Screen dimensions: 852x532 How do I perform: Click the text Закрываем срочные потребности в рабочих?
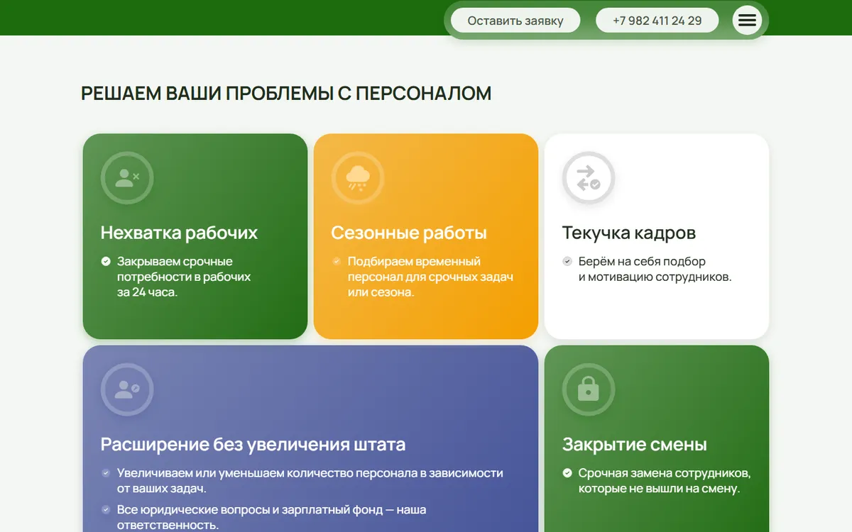[184, 277]
